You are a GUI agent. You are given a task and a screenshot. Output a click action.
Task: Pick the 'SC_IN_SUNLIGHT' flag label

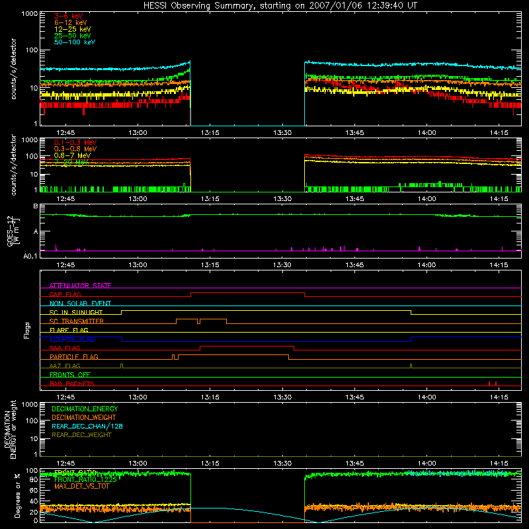pos(76,312)
